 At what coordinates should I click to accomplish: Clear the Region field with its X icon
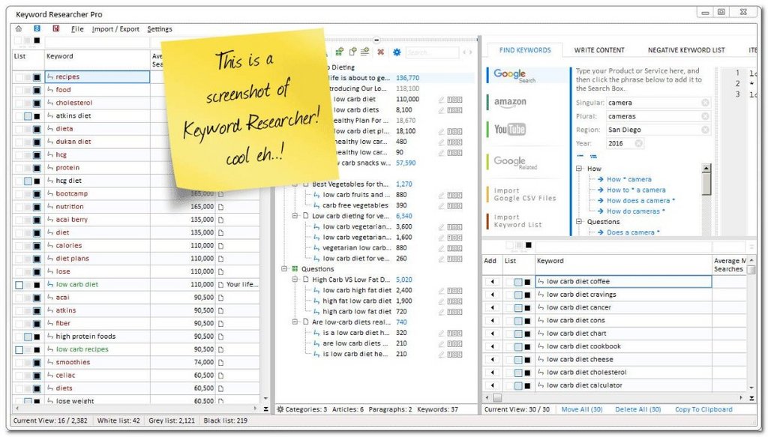(x=705, y=130)
